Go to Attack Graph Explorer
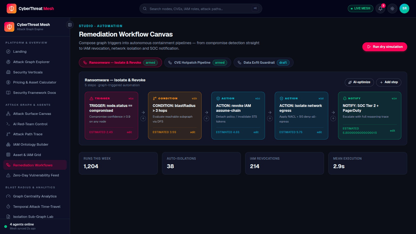416x234 pixels. pyautogui.click(x=35, y=62)
